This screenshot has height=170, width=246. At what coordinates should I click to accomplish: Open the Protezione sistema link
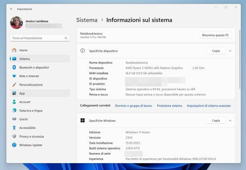169,106
